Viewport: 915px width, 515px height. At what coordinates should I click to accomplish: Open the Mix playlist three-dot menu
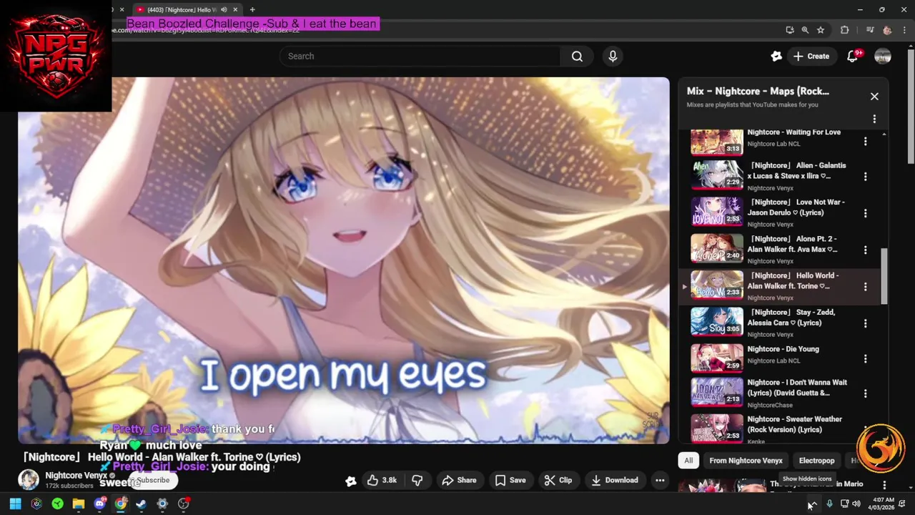pos(874,119)
